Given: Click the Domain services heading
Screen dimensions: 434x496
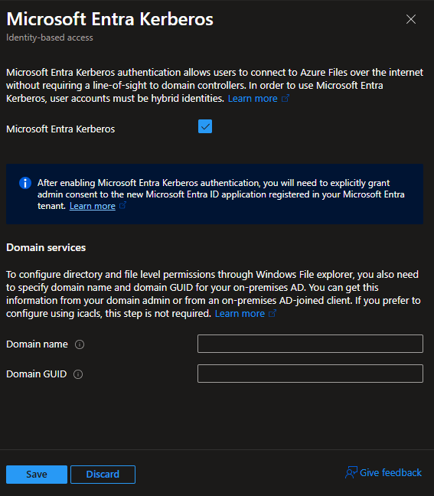Looking at the screenshot, I should (46, 247).
